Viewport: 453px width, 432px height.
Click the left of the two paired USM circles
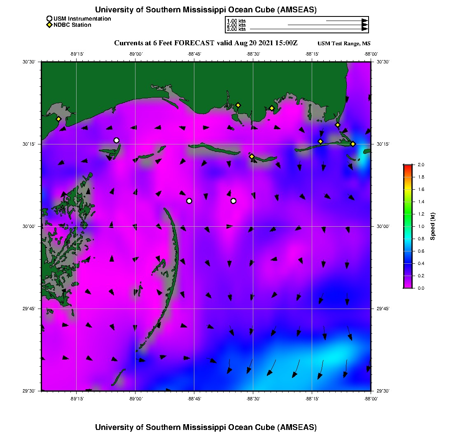189,201
